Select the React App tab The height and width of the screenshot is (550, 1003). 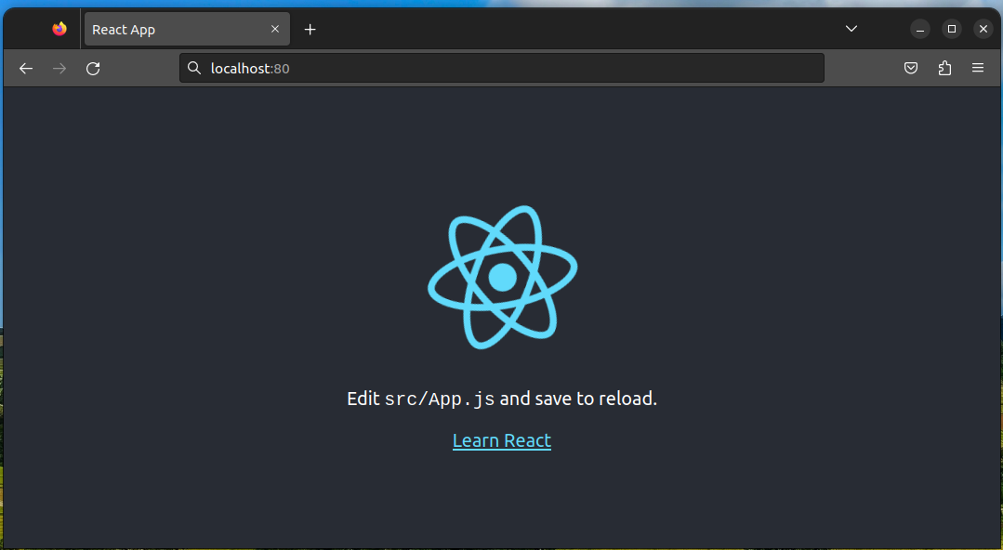(187, 30)
